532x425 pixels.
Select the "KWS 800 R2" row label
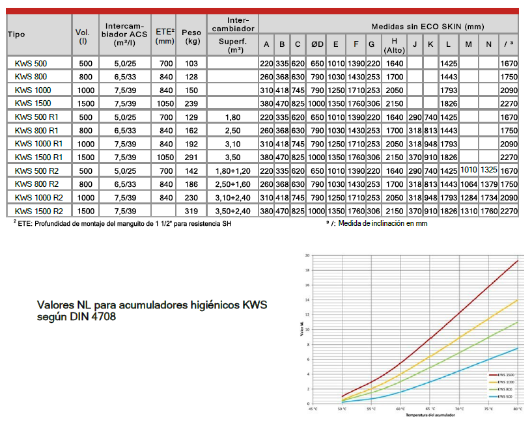pyautogui.click(x=38, y=184)
